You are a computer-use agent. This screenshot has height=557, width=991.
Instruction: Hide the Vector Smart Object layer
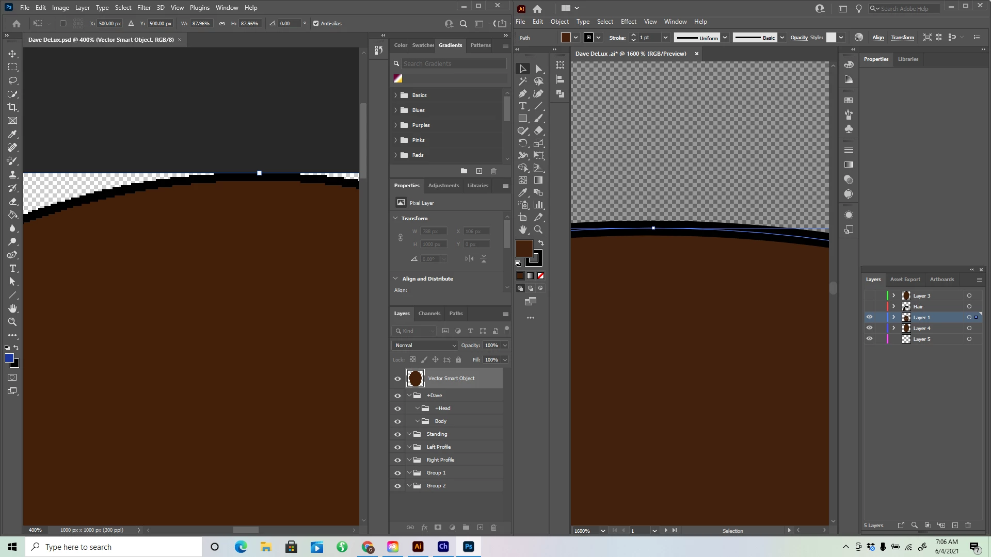tap(397, 379)
